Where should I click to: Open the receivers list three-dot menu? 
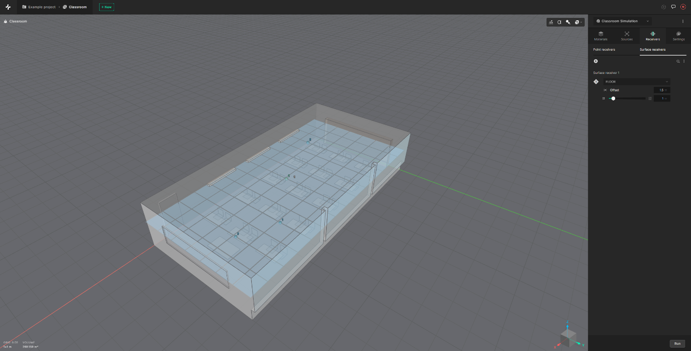coord(684,61)
